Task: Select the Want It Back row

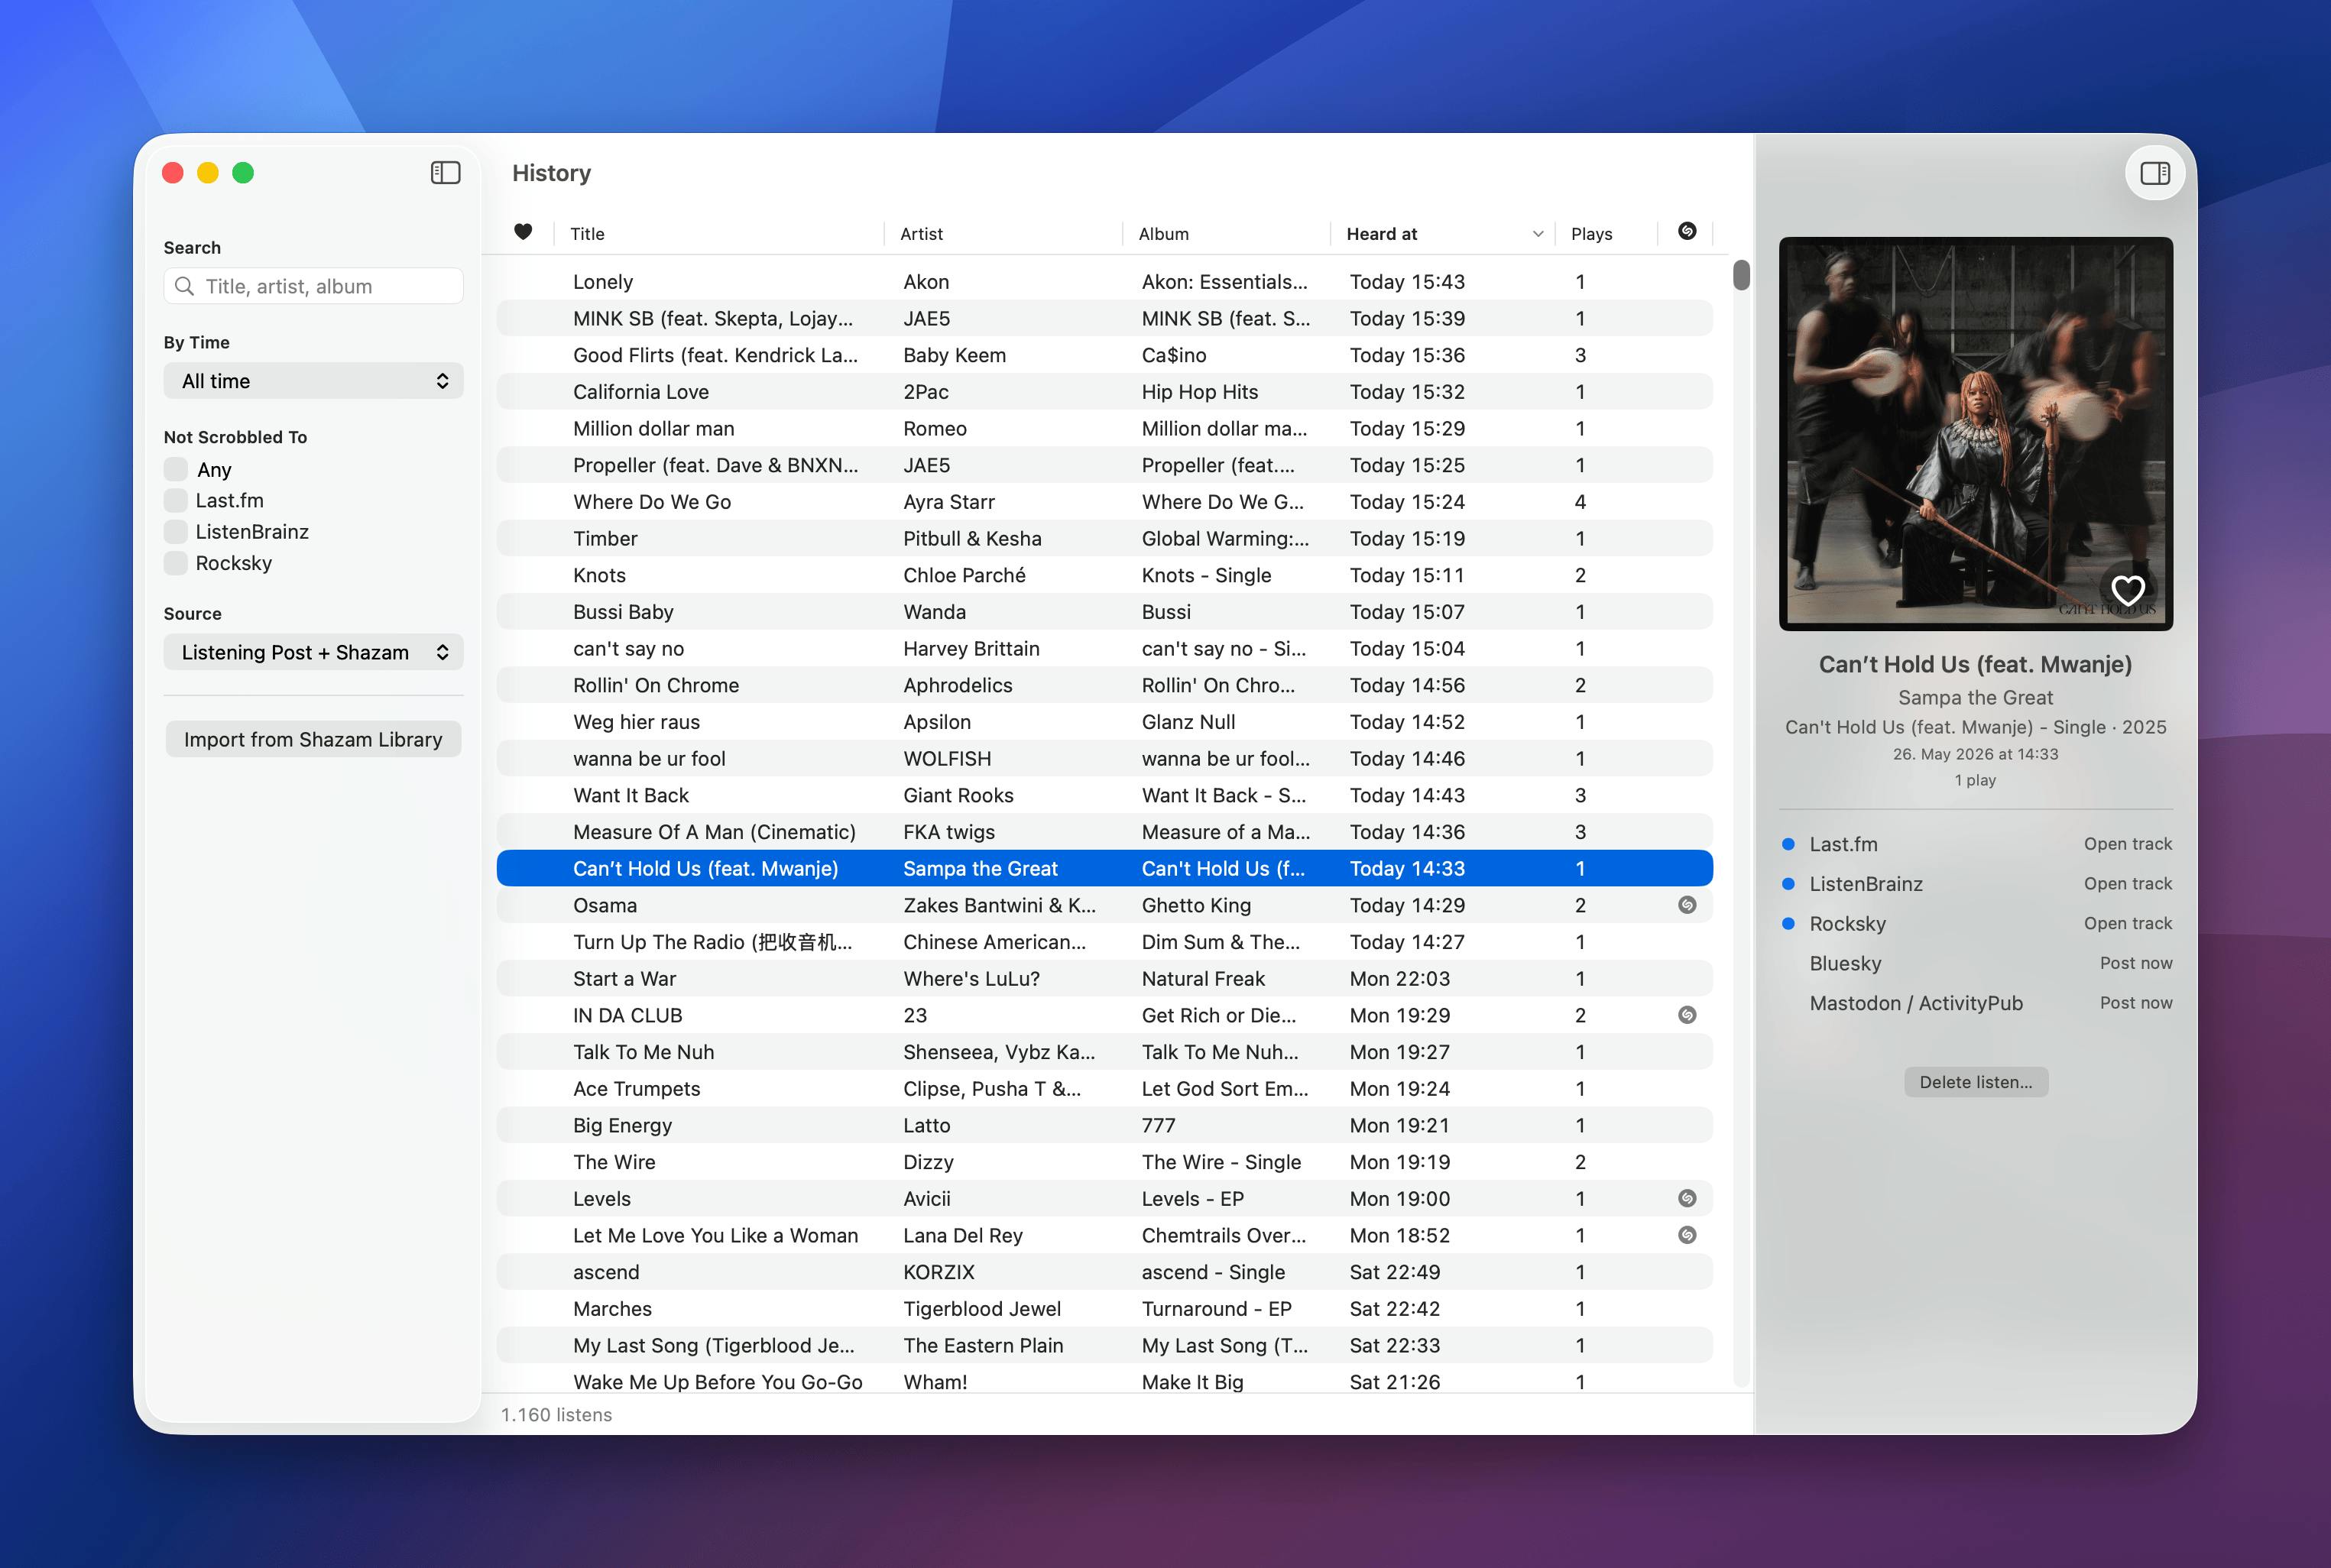Action: point(1104,795)
